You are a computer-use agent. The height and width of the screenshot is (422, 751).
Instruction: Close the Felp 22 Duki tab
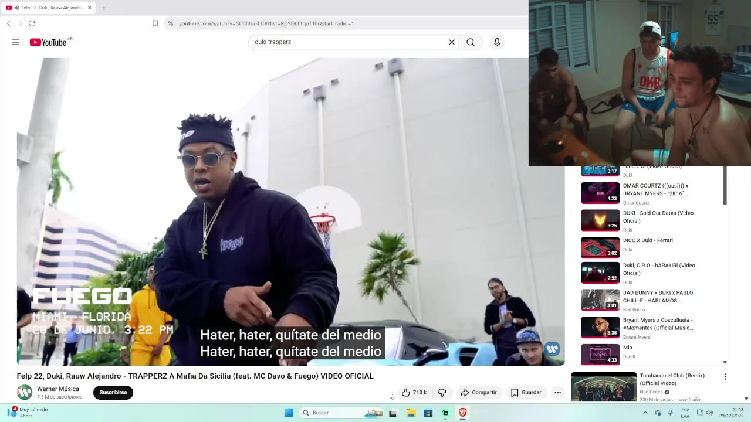90,8
